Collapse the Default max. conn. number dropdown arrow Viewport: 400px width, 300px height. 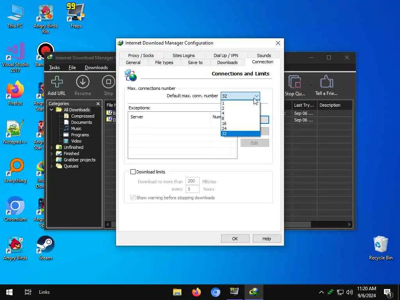[x=256, y=96]
